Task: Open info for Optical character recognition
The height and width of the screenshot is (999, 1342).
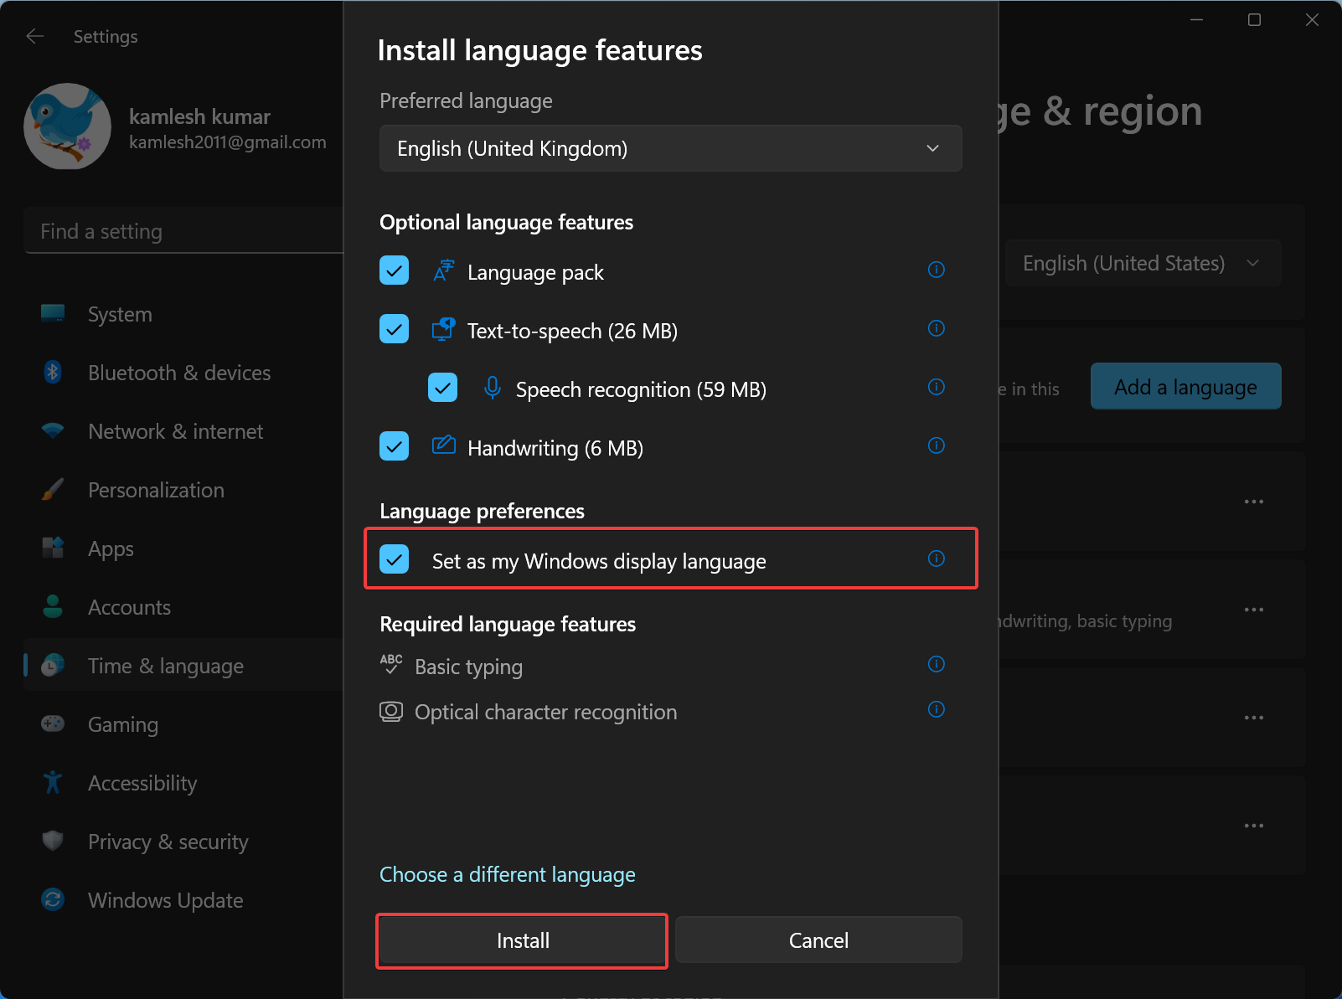Action: coord(937,709)
